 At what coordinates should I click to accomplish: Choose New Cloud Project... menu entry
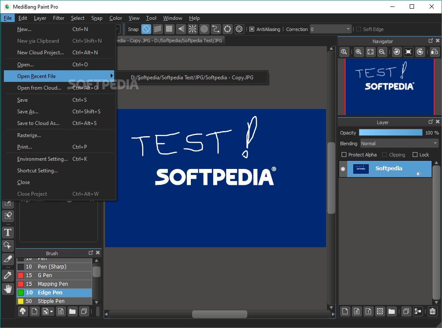coord(59,53)
